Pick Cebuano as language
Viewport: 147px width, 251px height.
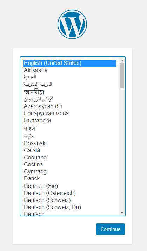[69, 157]
